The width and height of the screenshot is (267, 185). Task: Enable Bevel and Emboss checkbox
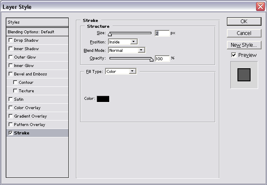click(x=11, y=74)
